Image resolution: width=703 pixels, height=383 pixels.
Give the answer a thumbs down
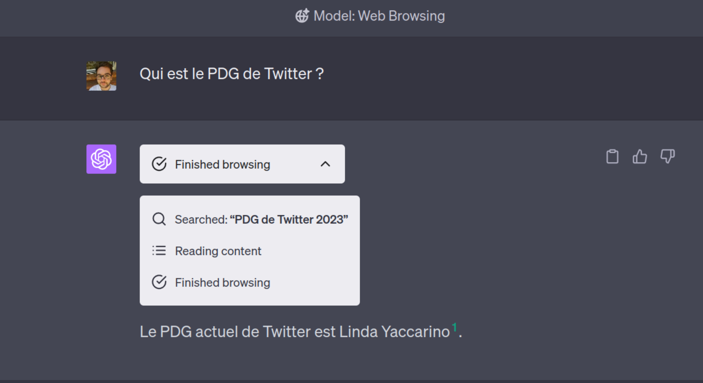tap(667, 156)
